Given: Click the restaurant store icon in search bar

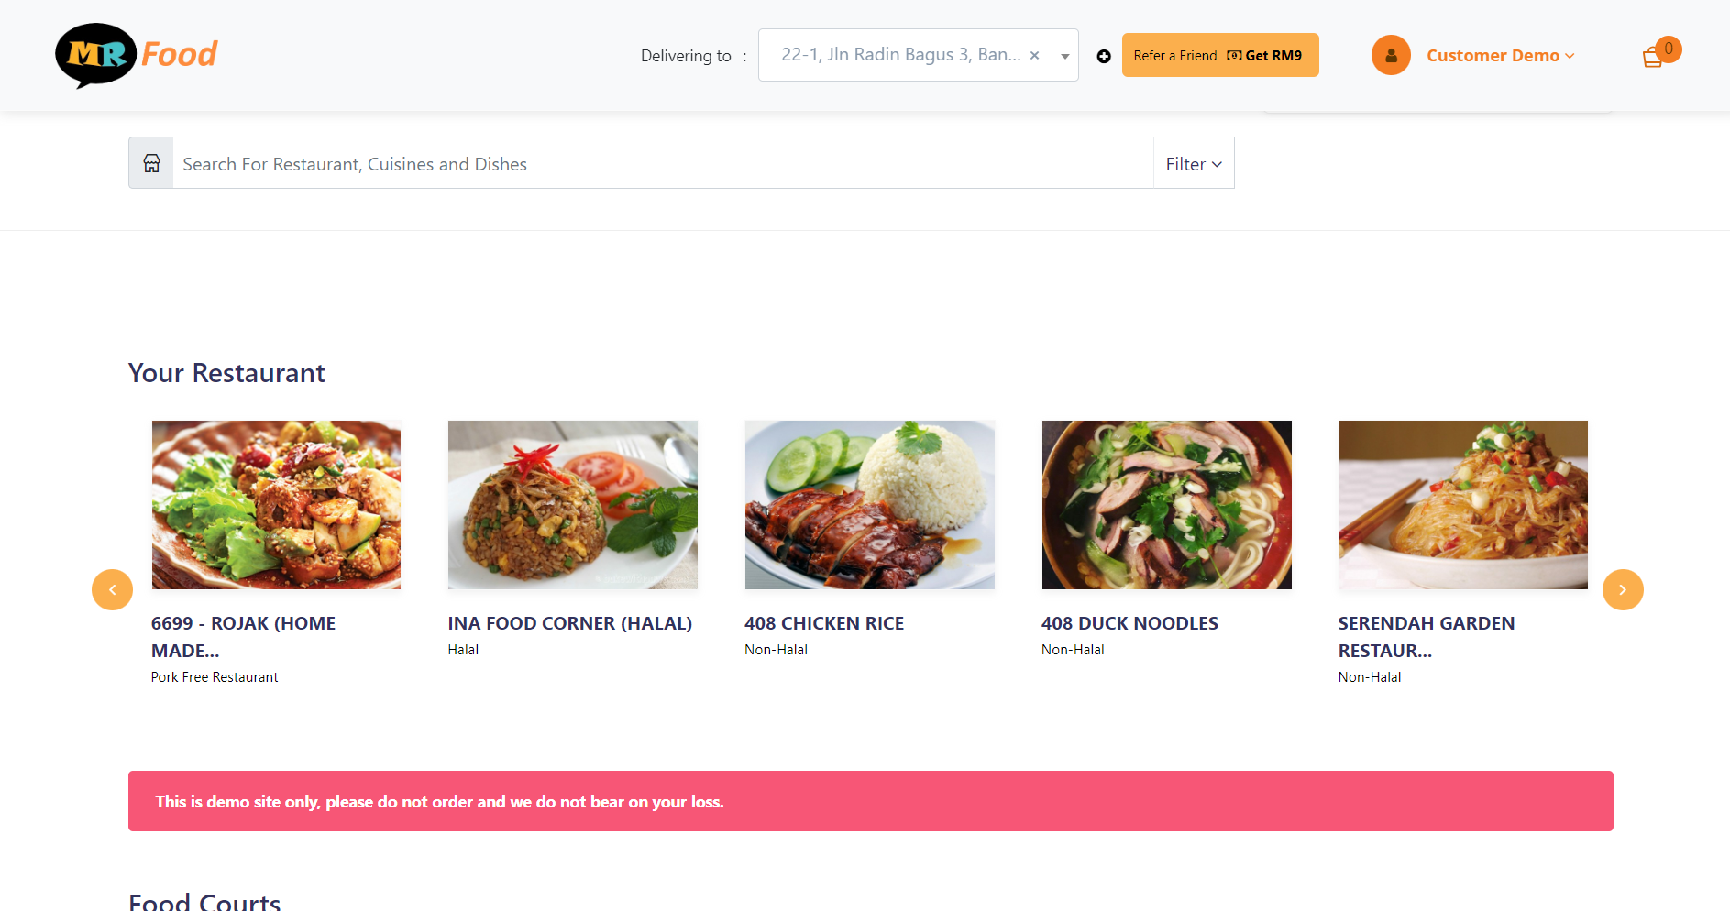Looking at the screenshot, I should (151, 163).
